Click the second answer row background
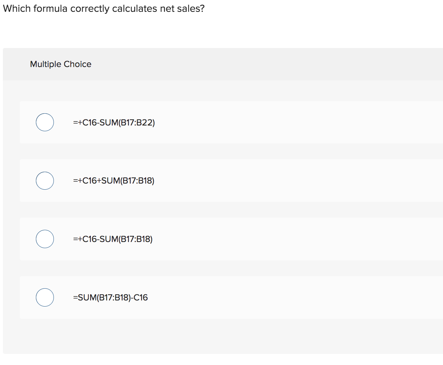This screenshot has height=365, width=443. click(251, 180)
